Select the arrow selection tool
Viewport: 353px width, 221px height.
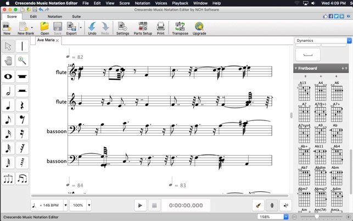(x=8, y=46)
